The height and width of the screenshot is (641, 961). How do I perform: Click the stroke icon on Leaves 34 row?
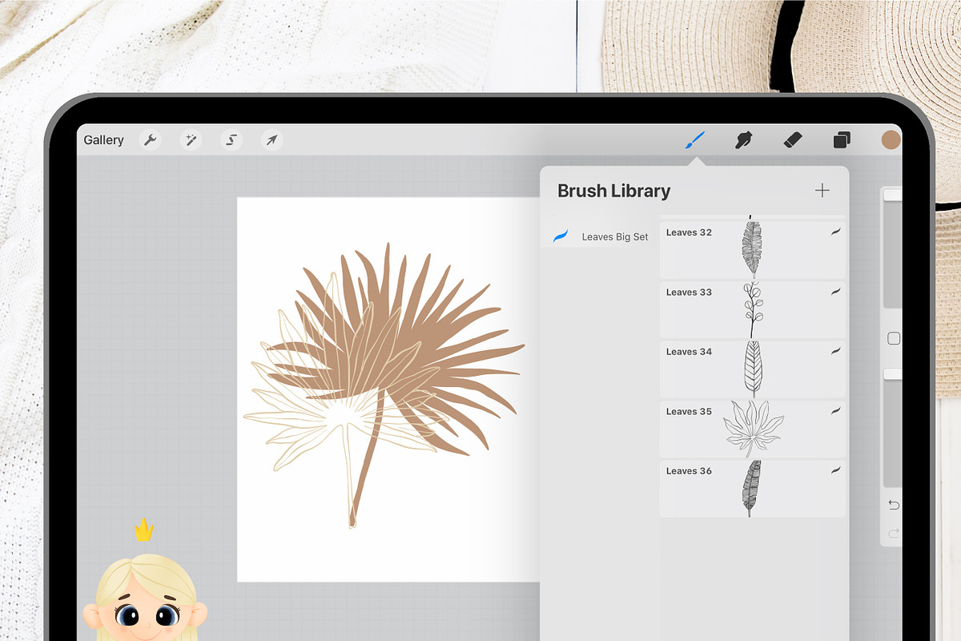pyautogui.click(x=835, y=351)
